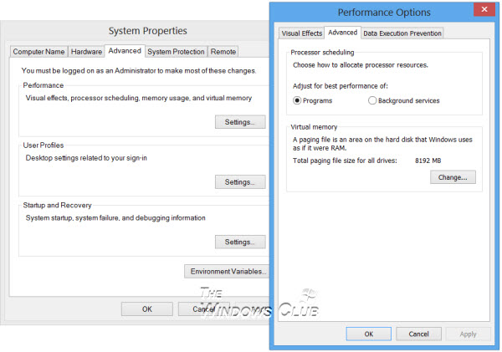Open Environment Variables dialog
The width and height of the screenshot is (502, 352).
tap(227, 272)
